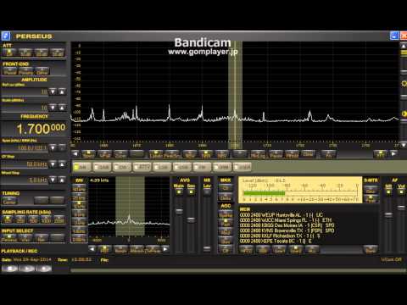The width and height of the screenshot is (407, 305).
Task: Select the -20 dB attenuator button
Action: [42, 53]
